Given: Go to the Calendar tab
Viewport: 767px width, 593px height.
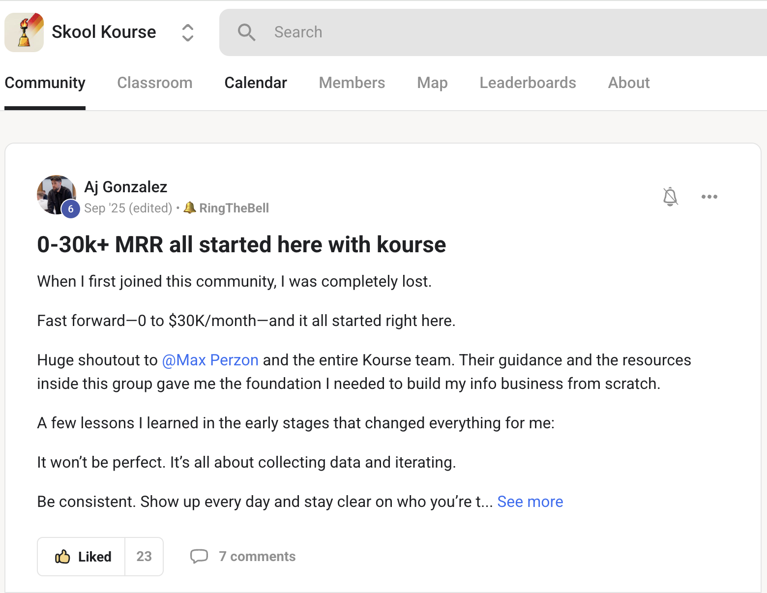Looking at the screenshot, I should [256, 83].
